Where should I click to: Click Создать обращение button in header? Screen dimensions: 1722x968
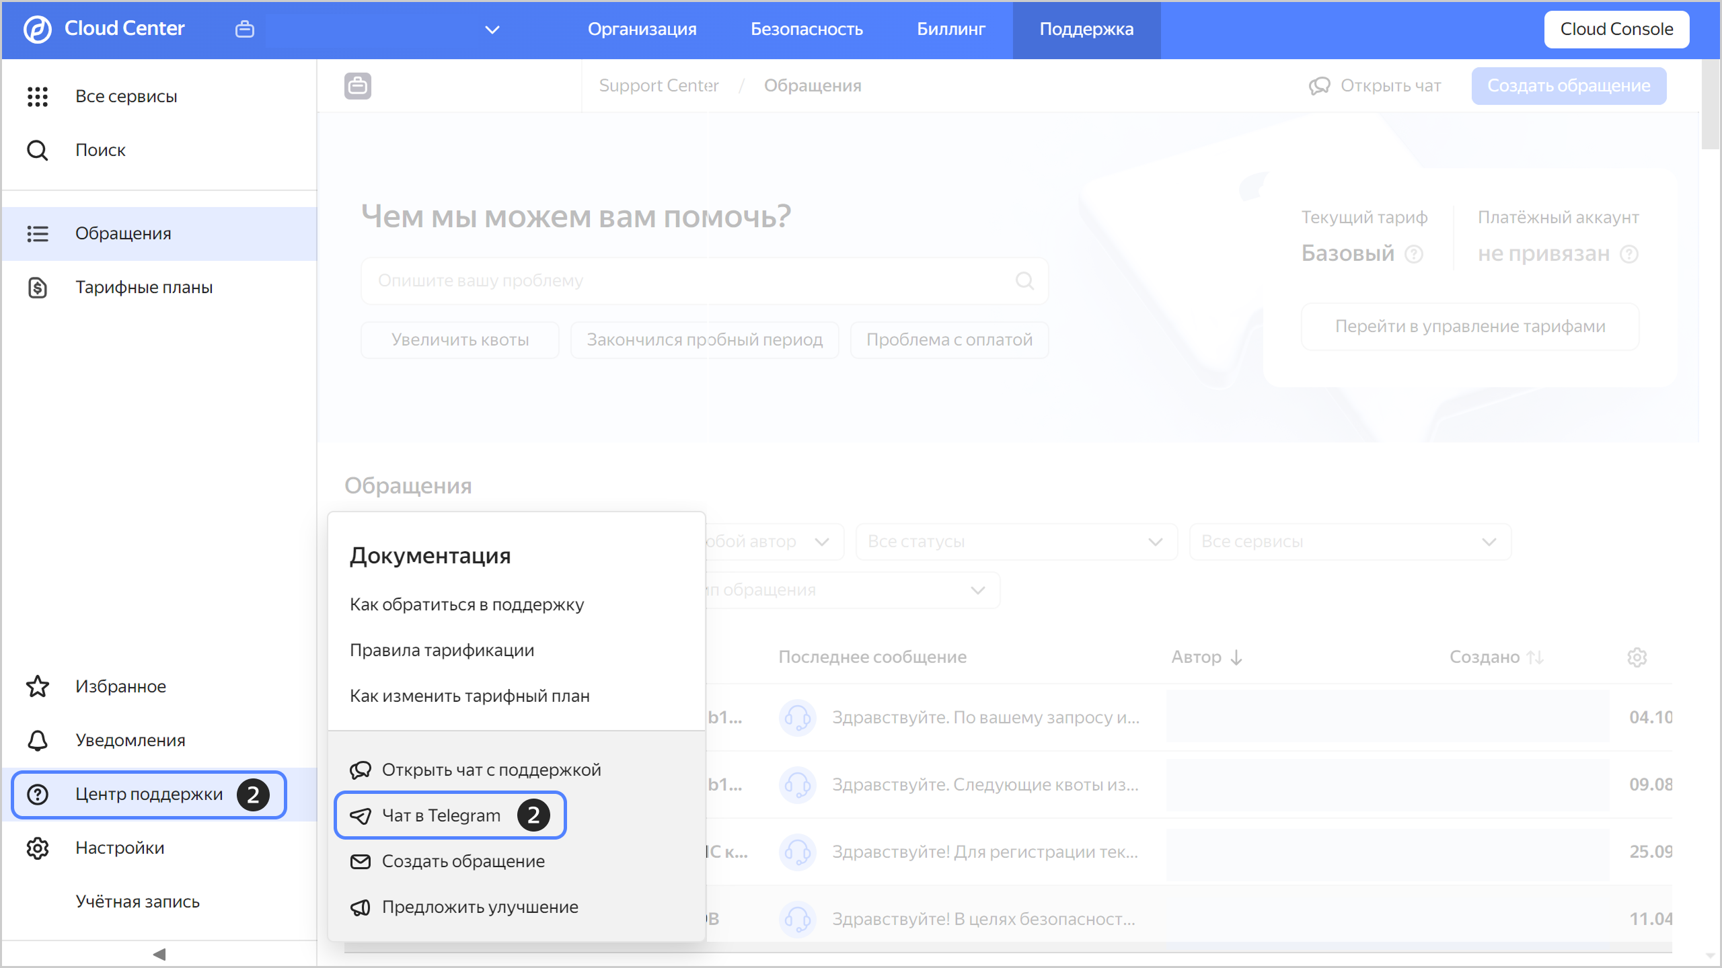pos(1568,85)
